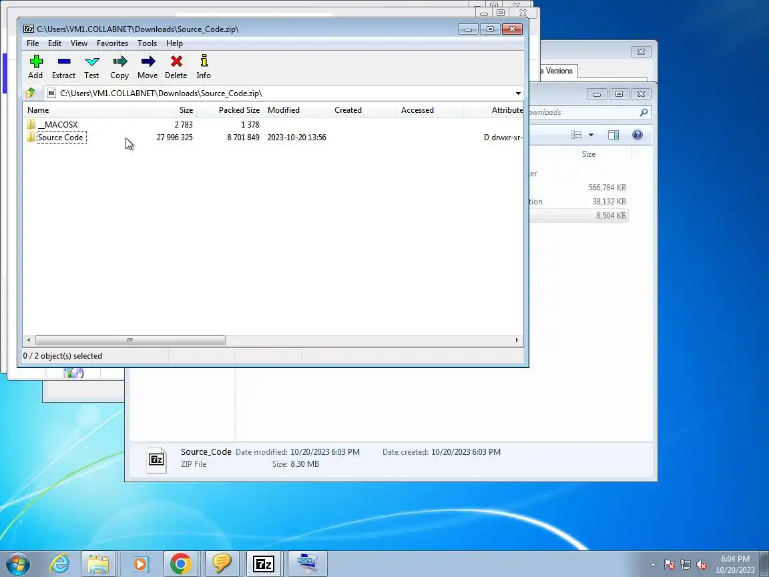Toggle the Explorer preview pane icon

click(x=613, y=135)
